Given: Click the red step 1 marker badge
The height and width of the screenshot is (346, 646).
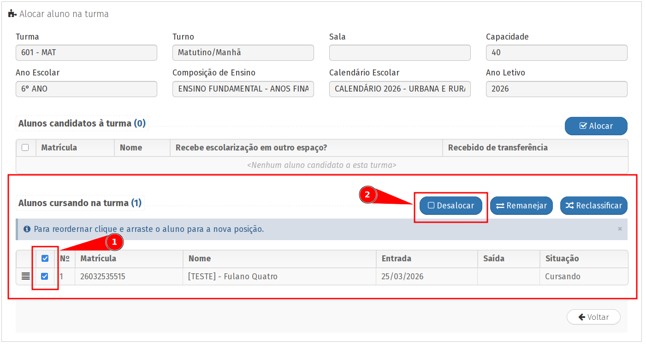Looking at the screenshot, I should coord(115,242).
